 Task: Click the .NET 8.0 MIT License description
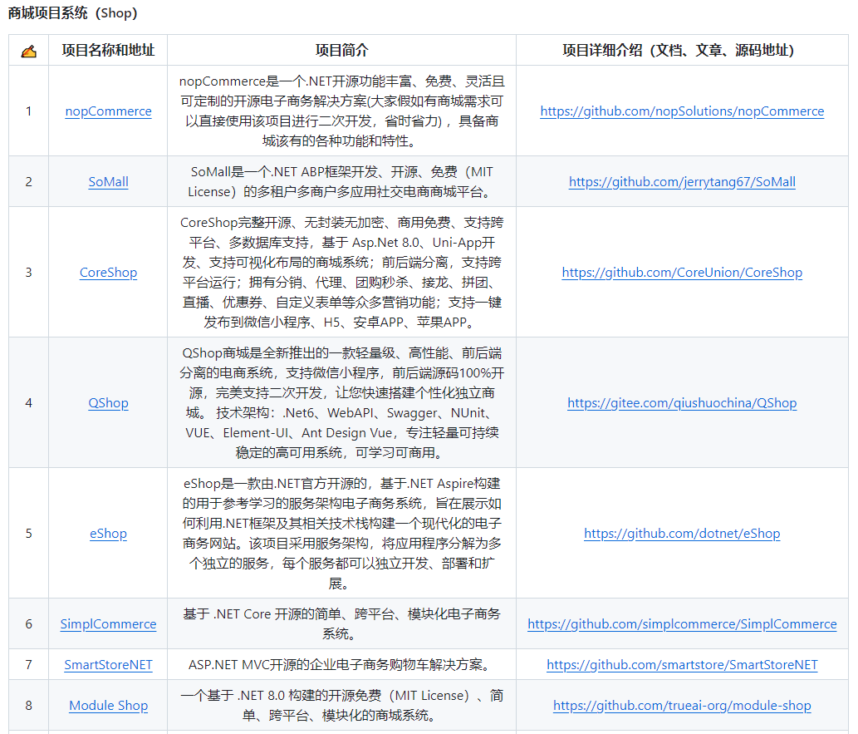tap(342, 706)
